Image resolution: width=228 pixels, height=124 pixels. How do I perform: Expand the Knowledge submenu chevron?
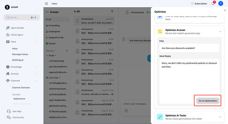[36, 67]
